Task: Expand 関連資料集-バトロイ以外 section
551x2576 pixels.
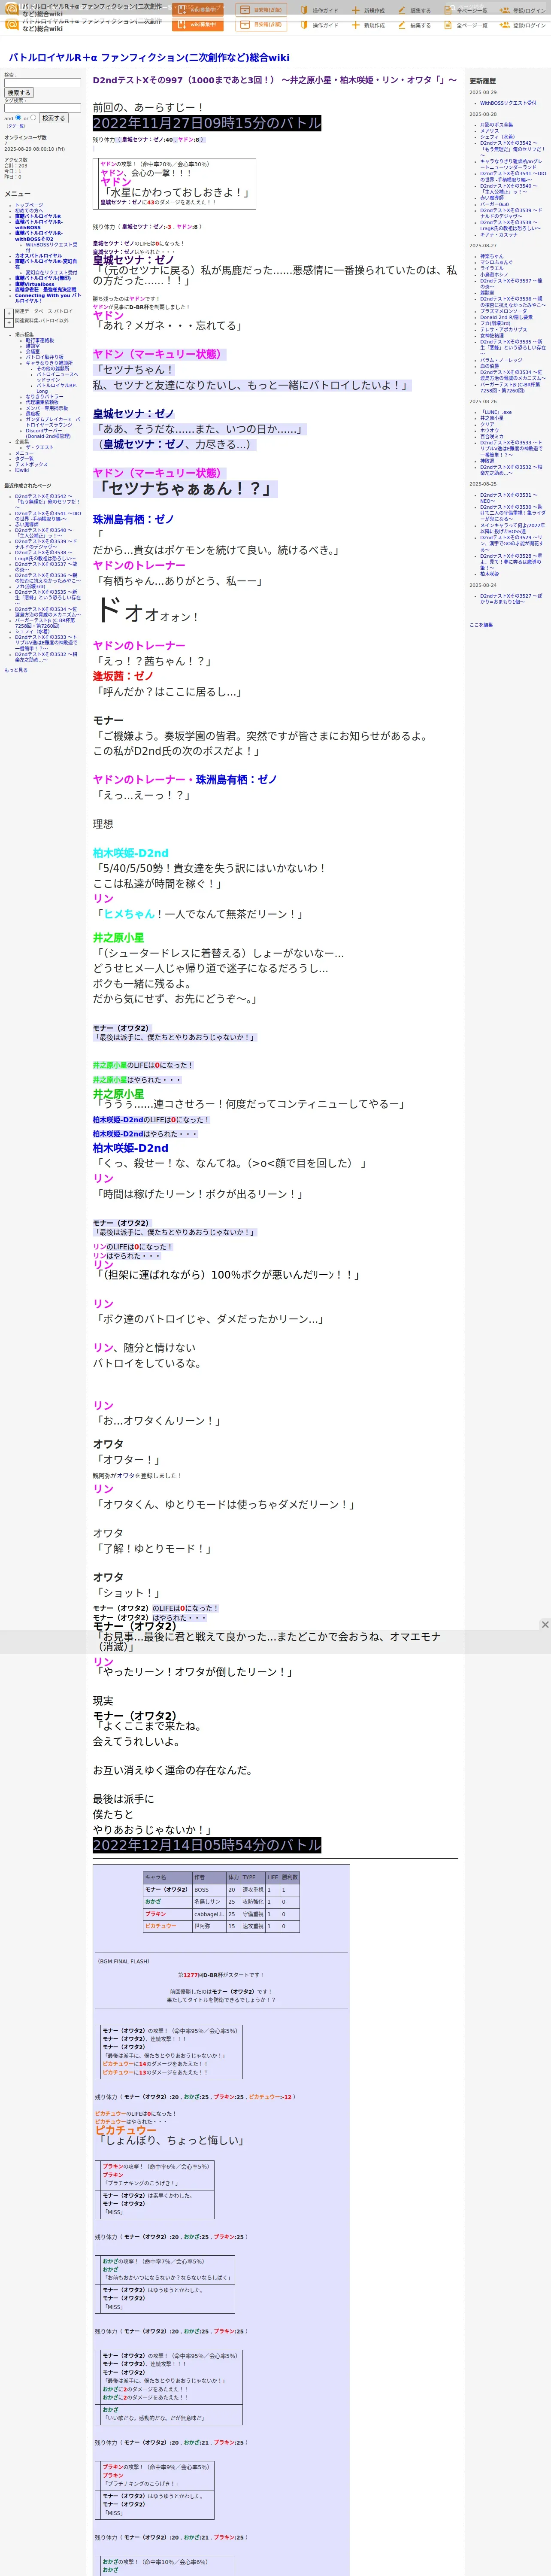Action: tap(9, 323)
